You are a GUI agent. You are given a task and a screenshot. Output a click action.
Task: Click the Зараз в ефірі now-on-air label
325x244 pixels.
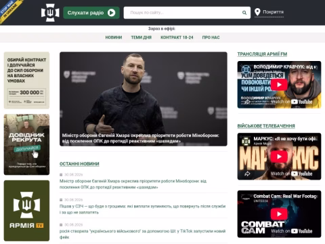[162, 28]
